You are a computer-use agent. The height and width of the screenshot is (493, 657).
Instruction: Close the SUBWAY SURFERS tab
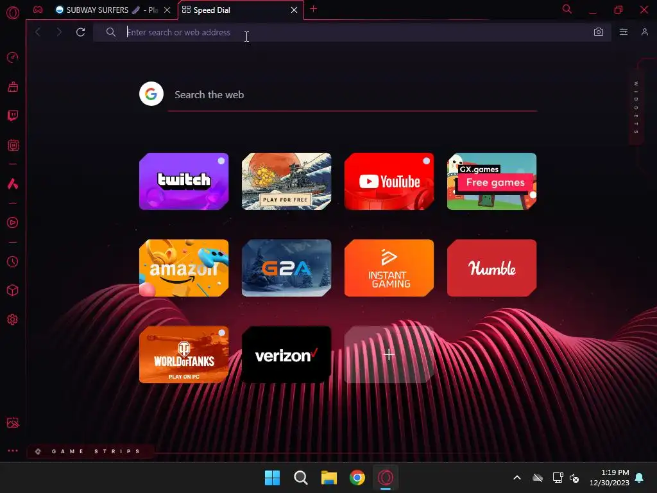pos(167,10)
